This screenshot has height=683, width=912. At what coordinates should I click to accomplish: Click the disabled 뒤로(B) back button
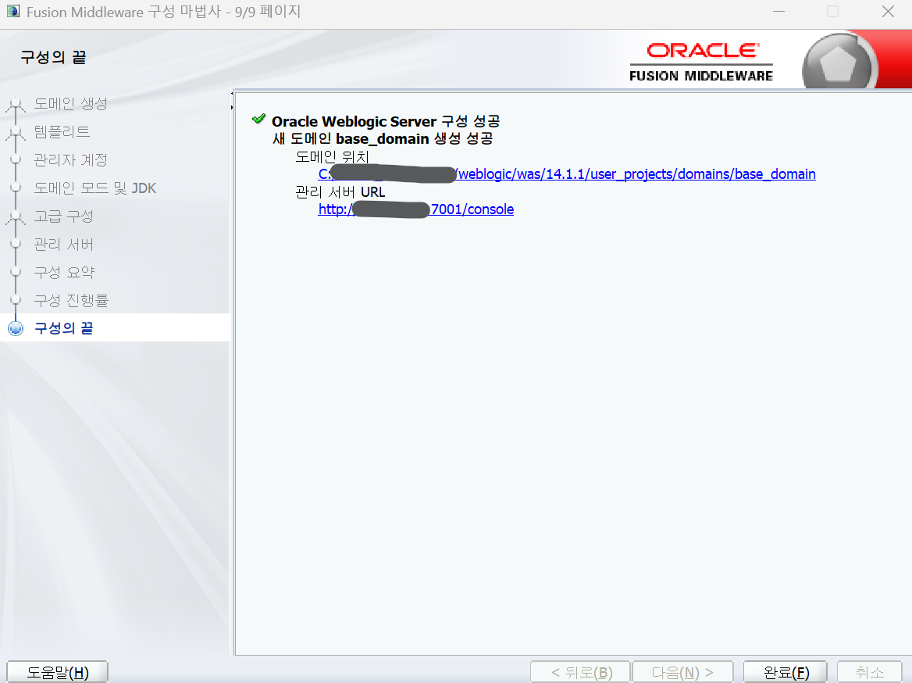tap(580, 672)
